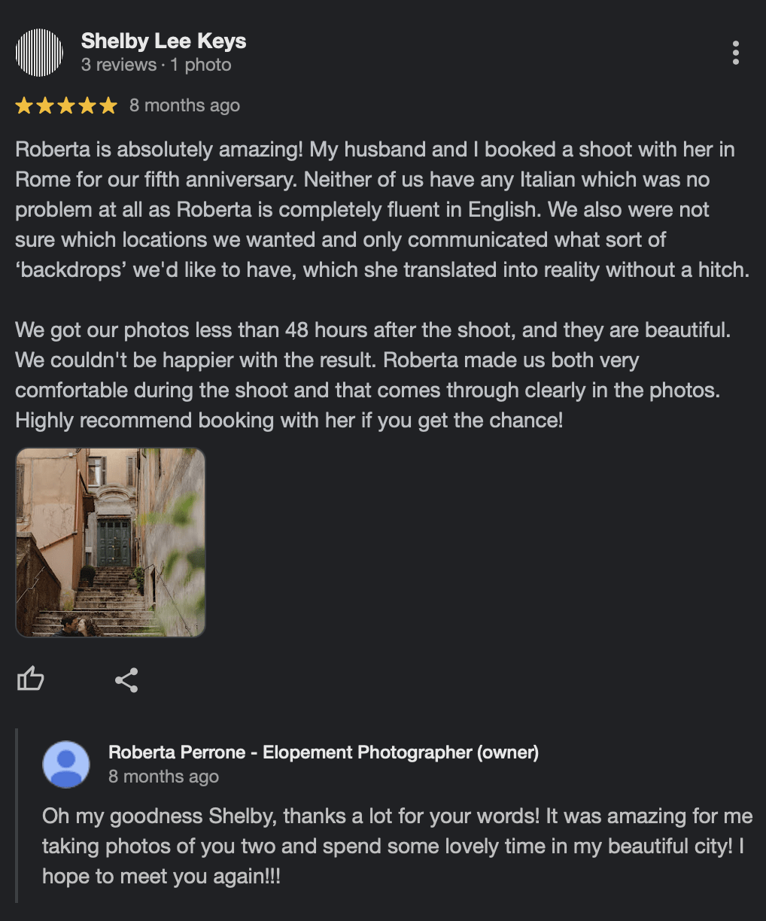Like the review with the thumbs-up icon
766x921 pixels.
click(31, 679)
